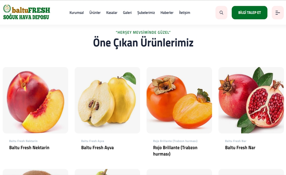Open the pomegranate product image

[x=251, y=100]
